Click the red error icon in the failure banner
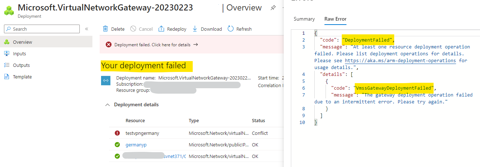This screenshot has width=480, height=167. click(x=109, y=45)
